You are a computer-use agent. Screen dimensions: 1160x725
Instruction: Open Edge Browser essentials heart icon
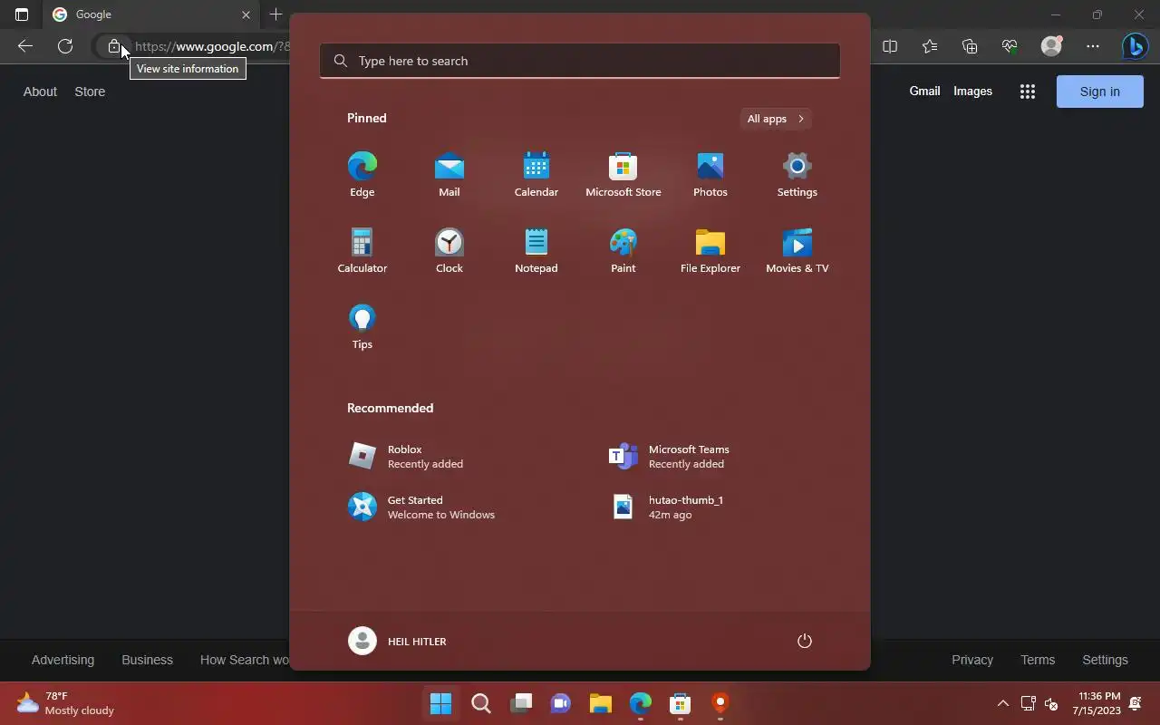[1010, 46]
